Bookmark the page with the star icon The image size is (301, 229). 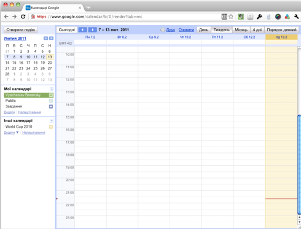[x=231, y=17]
